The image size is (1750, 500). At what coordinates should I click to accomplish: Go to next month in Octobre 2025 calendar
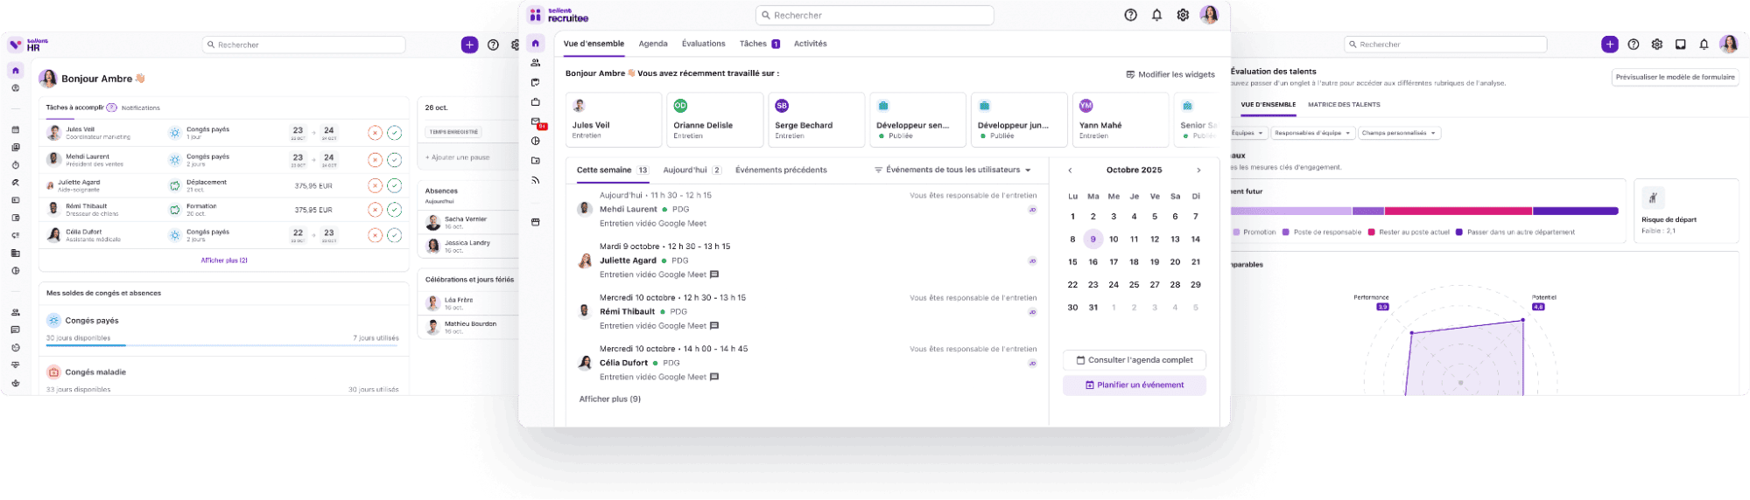[1198, 170]
